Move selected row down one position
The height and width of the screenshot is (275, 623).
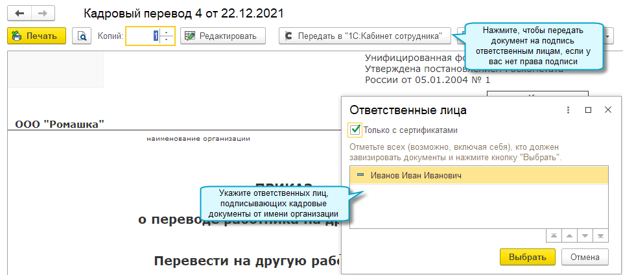(585, 235)
